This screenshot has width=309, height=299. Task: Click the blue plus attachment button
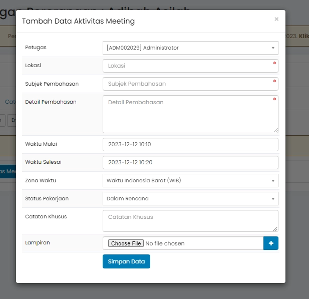[271, 243]
